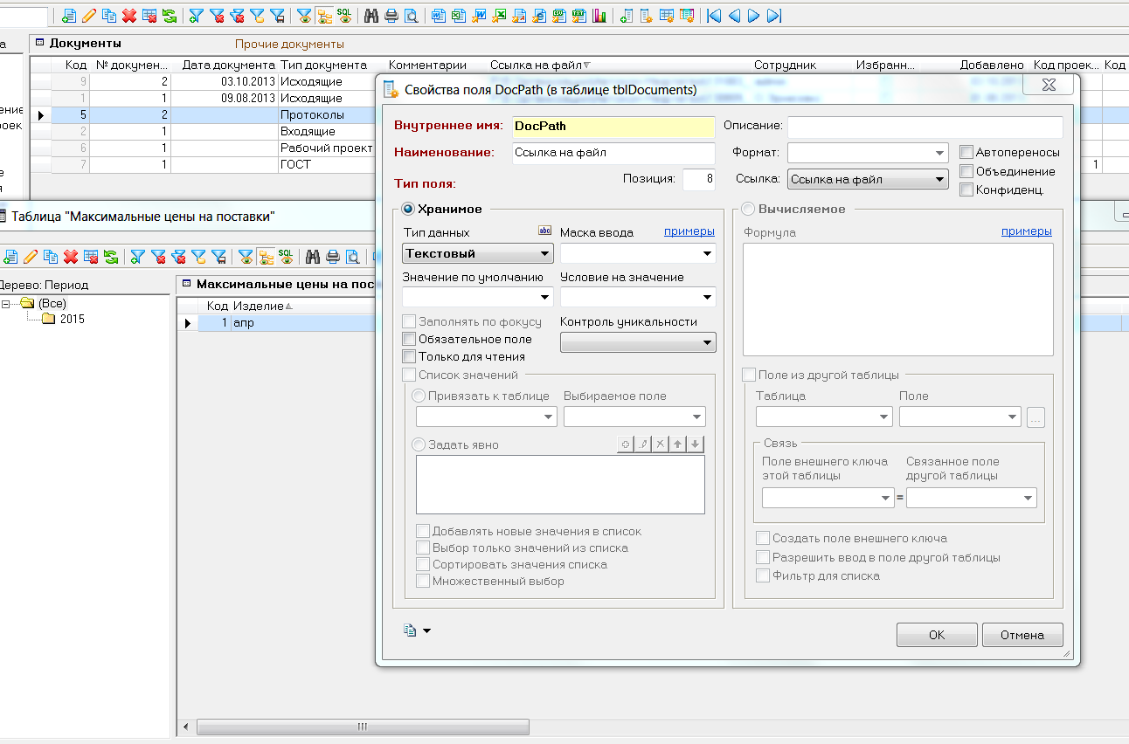Click the SQL view icon in top toolbar
Screen dimensions: 1129x744
344,16
